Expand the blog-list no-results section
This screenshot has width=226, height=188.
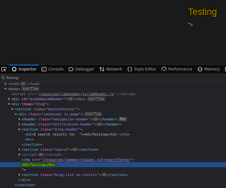[x=19, y=175]
